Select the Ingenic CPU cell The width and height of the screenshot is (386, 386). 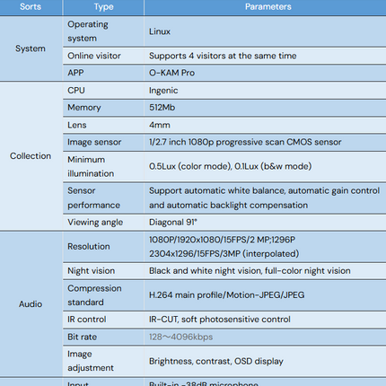[265, 91]
